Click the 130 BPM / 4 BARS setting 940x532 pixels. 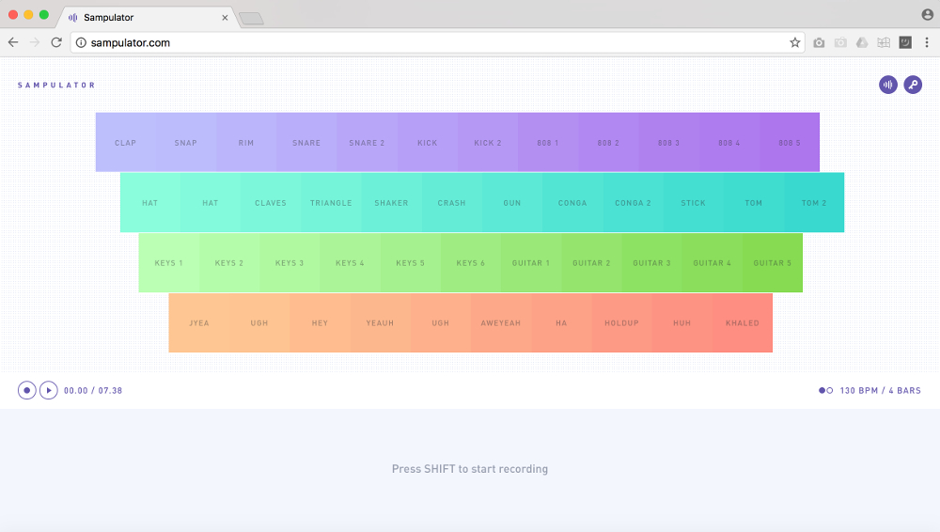coord(881,390)
